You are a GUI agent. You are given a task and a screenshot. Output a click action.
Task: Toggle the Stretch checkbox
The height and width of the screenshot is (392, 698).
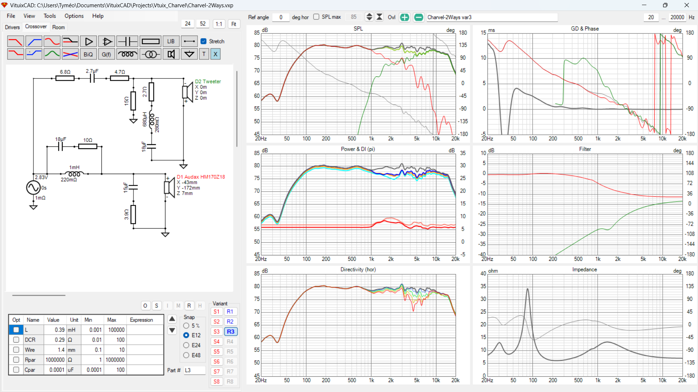pos(204,41)
